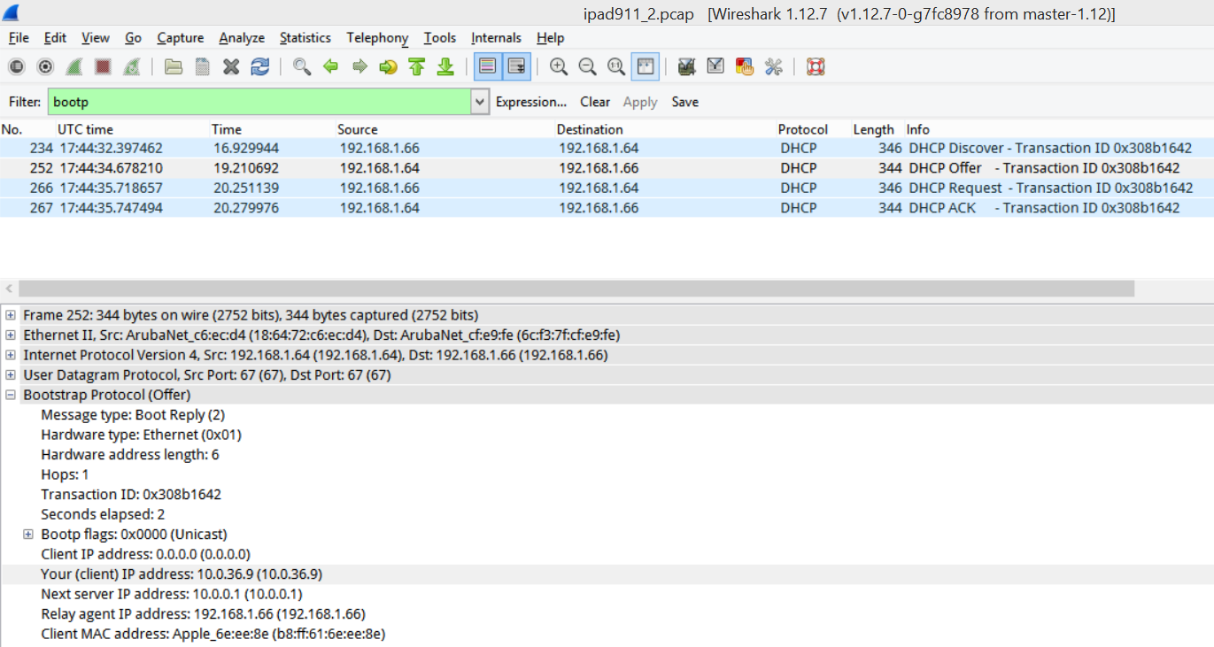Screen dimensions: 1214x647
Task: Go to packet number icon
Action: click(x=388, y=67)
